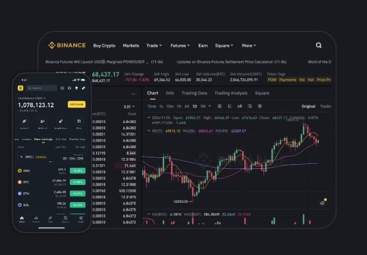Screen dimensions: 367x255
Task: Tap Home in phone bottom navigation
Action: coord(22,219)
